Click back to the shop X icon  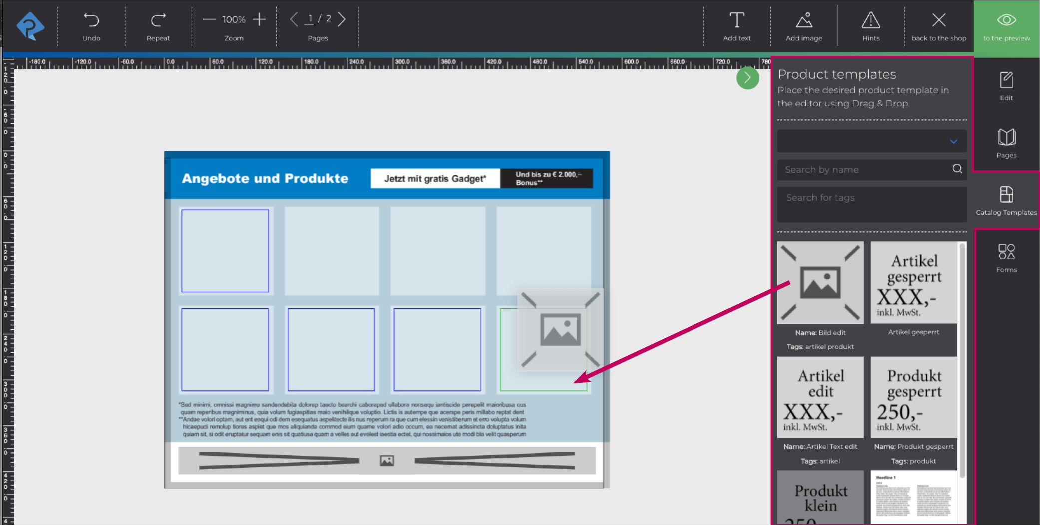coord(938,20)
